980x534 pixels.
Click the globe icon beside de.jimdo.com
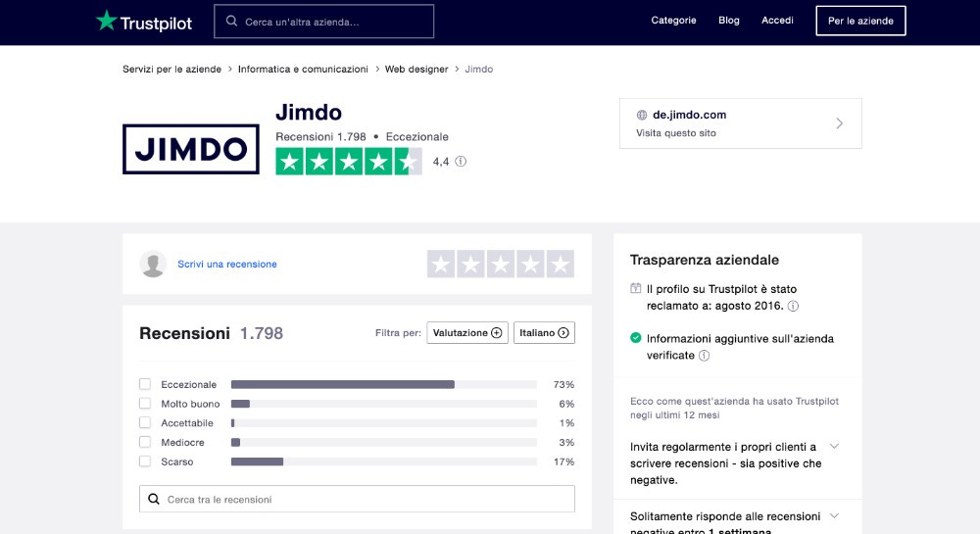click(642, 115)
